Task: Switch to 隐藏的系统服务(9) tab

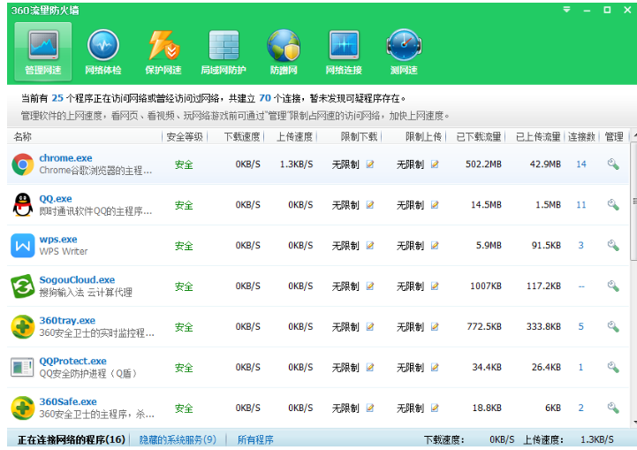Action: point(178,439)
